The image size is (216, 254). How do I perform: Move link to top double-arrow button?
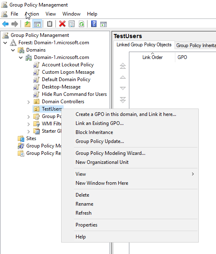point(123,66)
